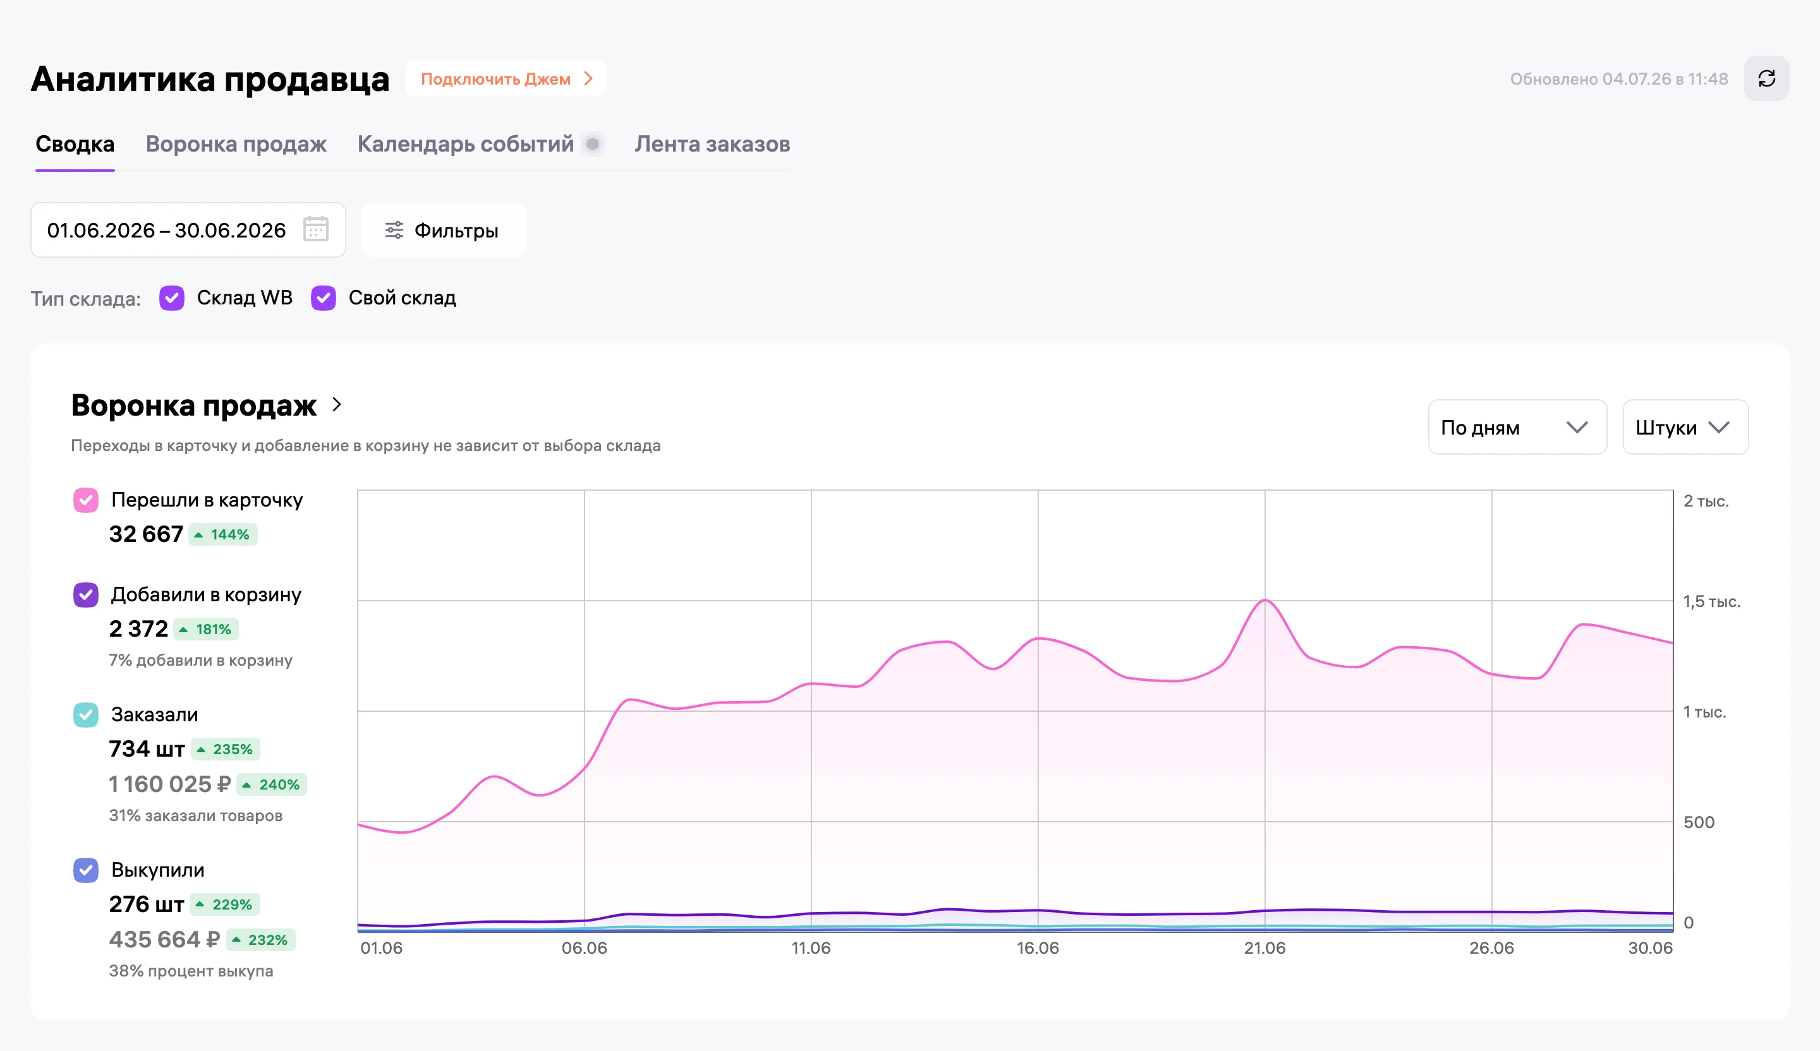Uncheck the Склад WB checkbox
This screenshot has height=1051, width=1820.
(172, 298)
